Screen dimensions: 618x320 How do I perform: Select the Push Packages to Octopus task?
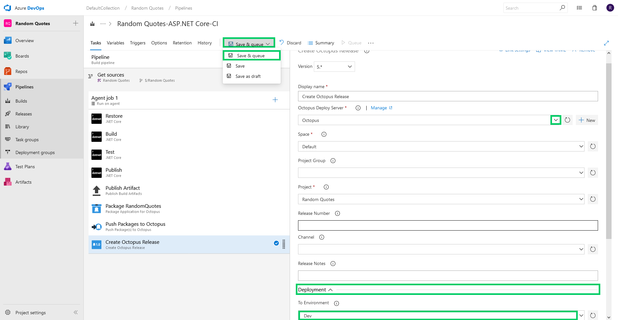click(189, 226)
